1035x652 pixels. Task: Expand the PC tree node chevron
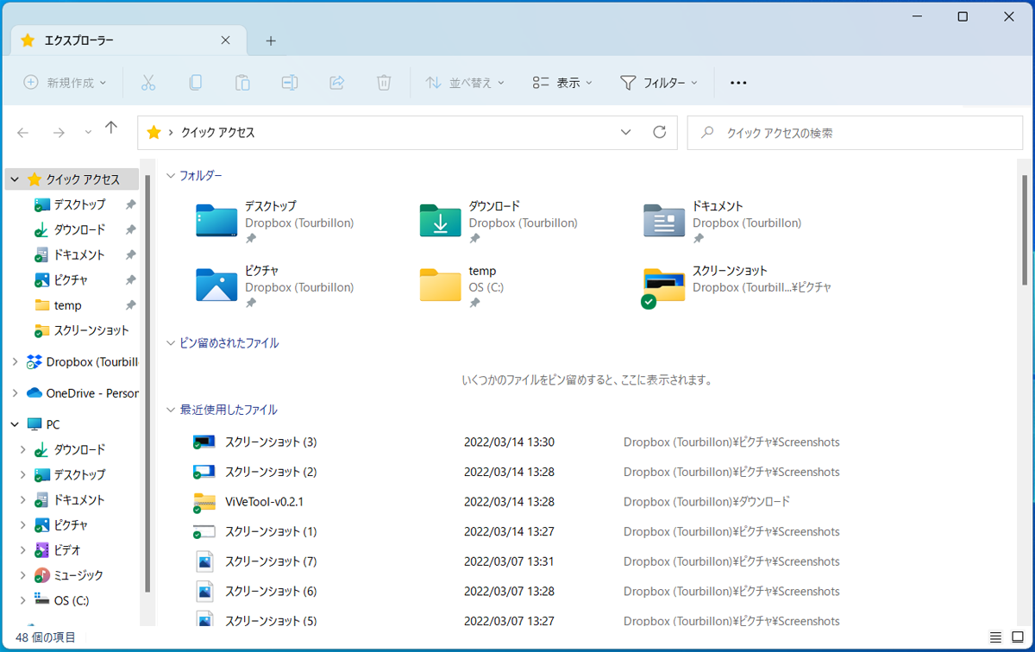15,424
